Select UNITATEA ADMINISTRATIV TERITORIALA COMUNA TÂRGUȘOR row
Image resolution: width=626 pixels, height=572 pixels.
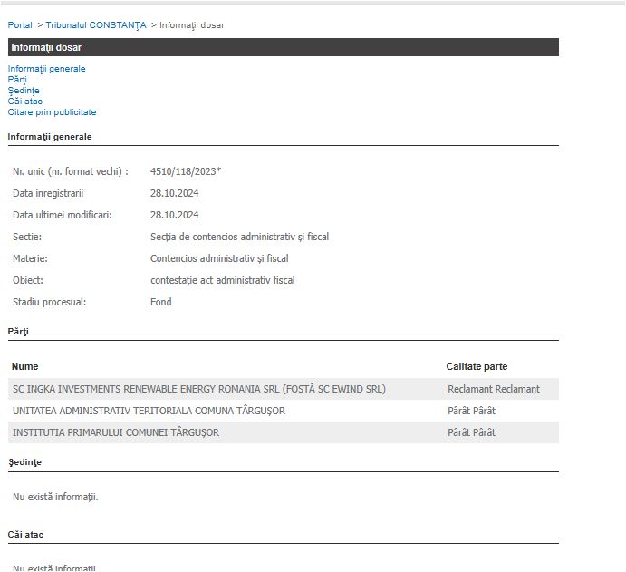tap(149, 411)
